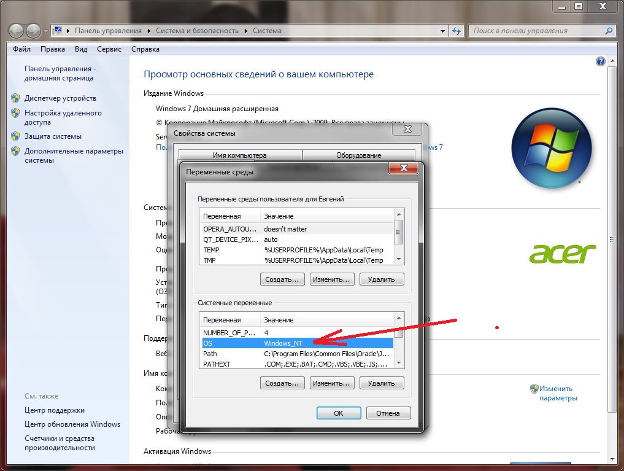Click Изменить button under system variables

pyautogui.click(x=331, y=383)
